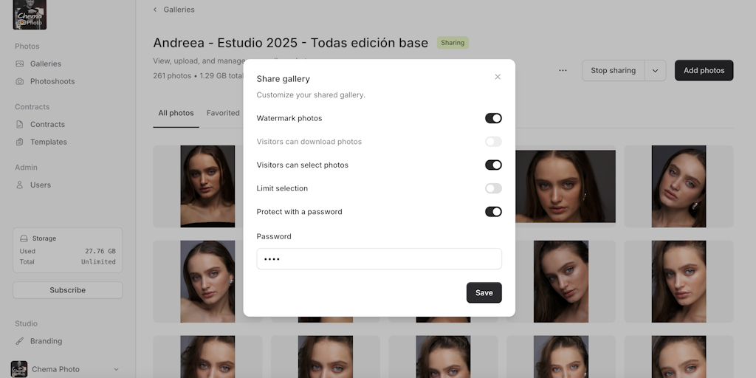Open Photoshoots in the sidebar
Viewport: 756px width, 378px height.
[x=52, y=81]
